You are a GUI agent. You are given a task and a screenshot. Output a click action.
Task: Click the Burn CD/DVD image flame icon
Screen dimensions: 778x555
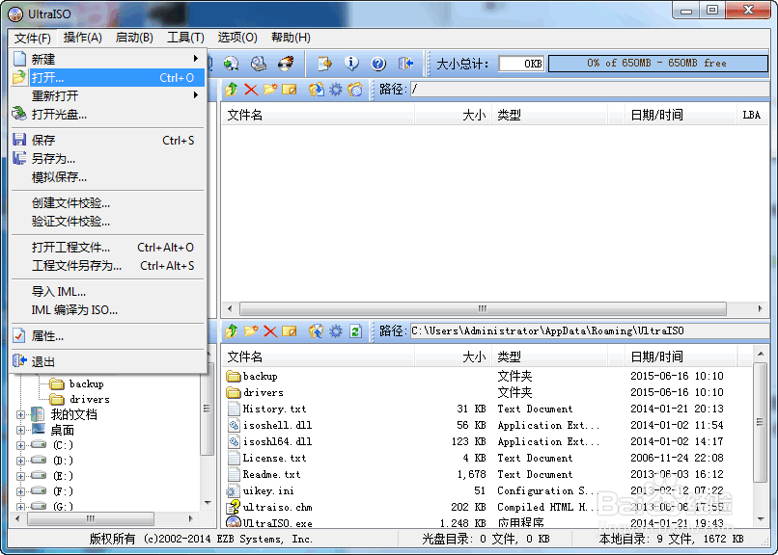(286, 64)
